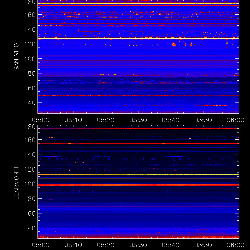Click 05:20 time label under Learmonth plot
Image resolution: width=250 pixels, height=250 pixels.
pyautogui.click(x=106, y=245)
